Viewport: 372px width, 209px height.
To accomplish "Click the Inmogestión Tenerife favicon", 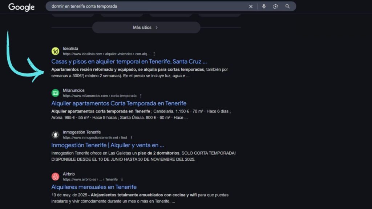I will click(55, 135).
